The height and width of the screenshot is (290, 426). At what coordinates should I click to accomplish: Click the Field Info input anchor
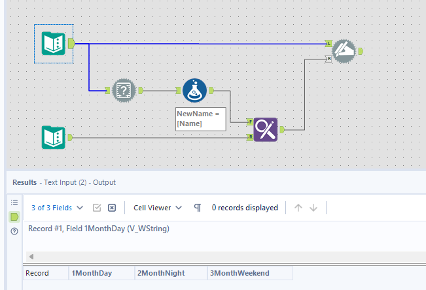pos(107,90)
